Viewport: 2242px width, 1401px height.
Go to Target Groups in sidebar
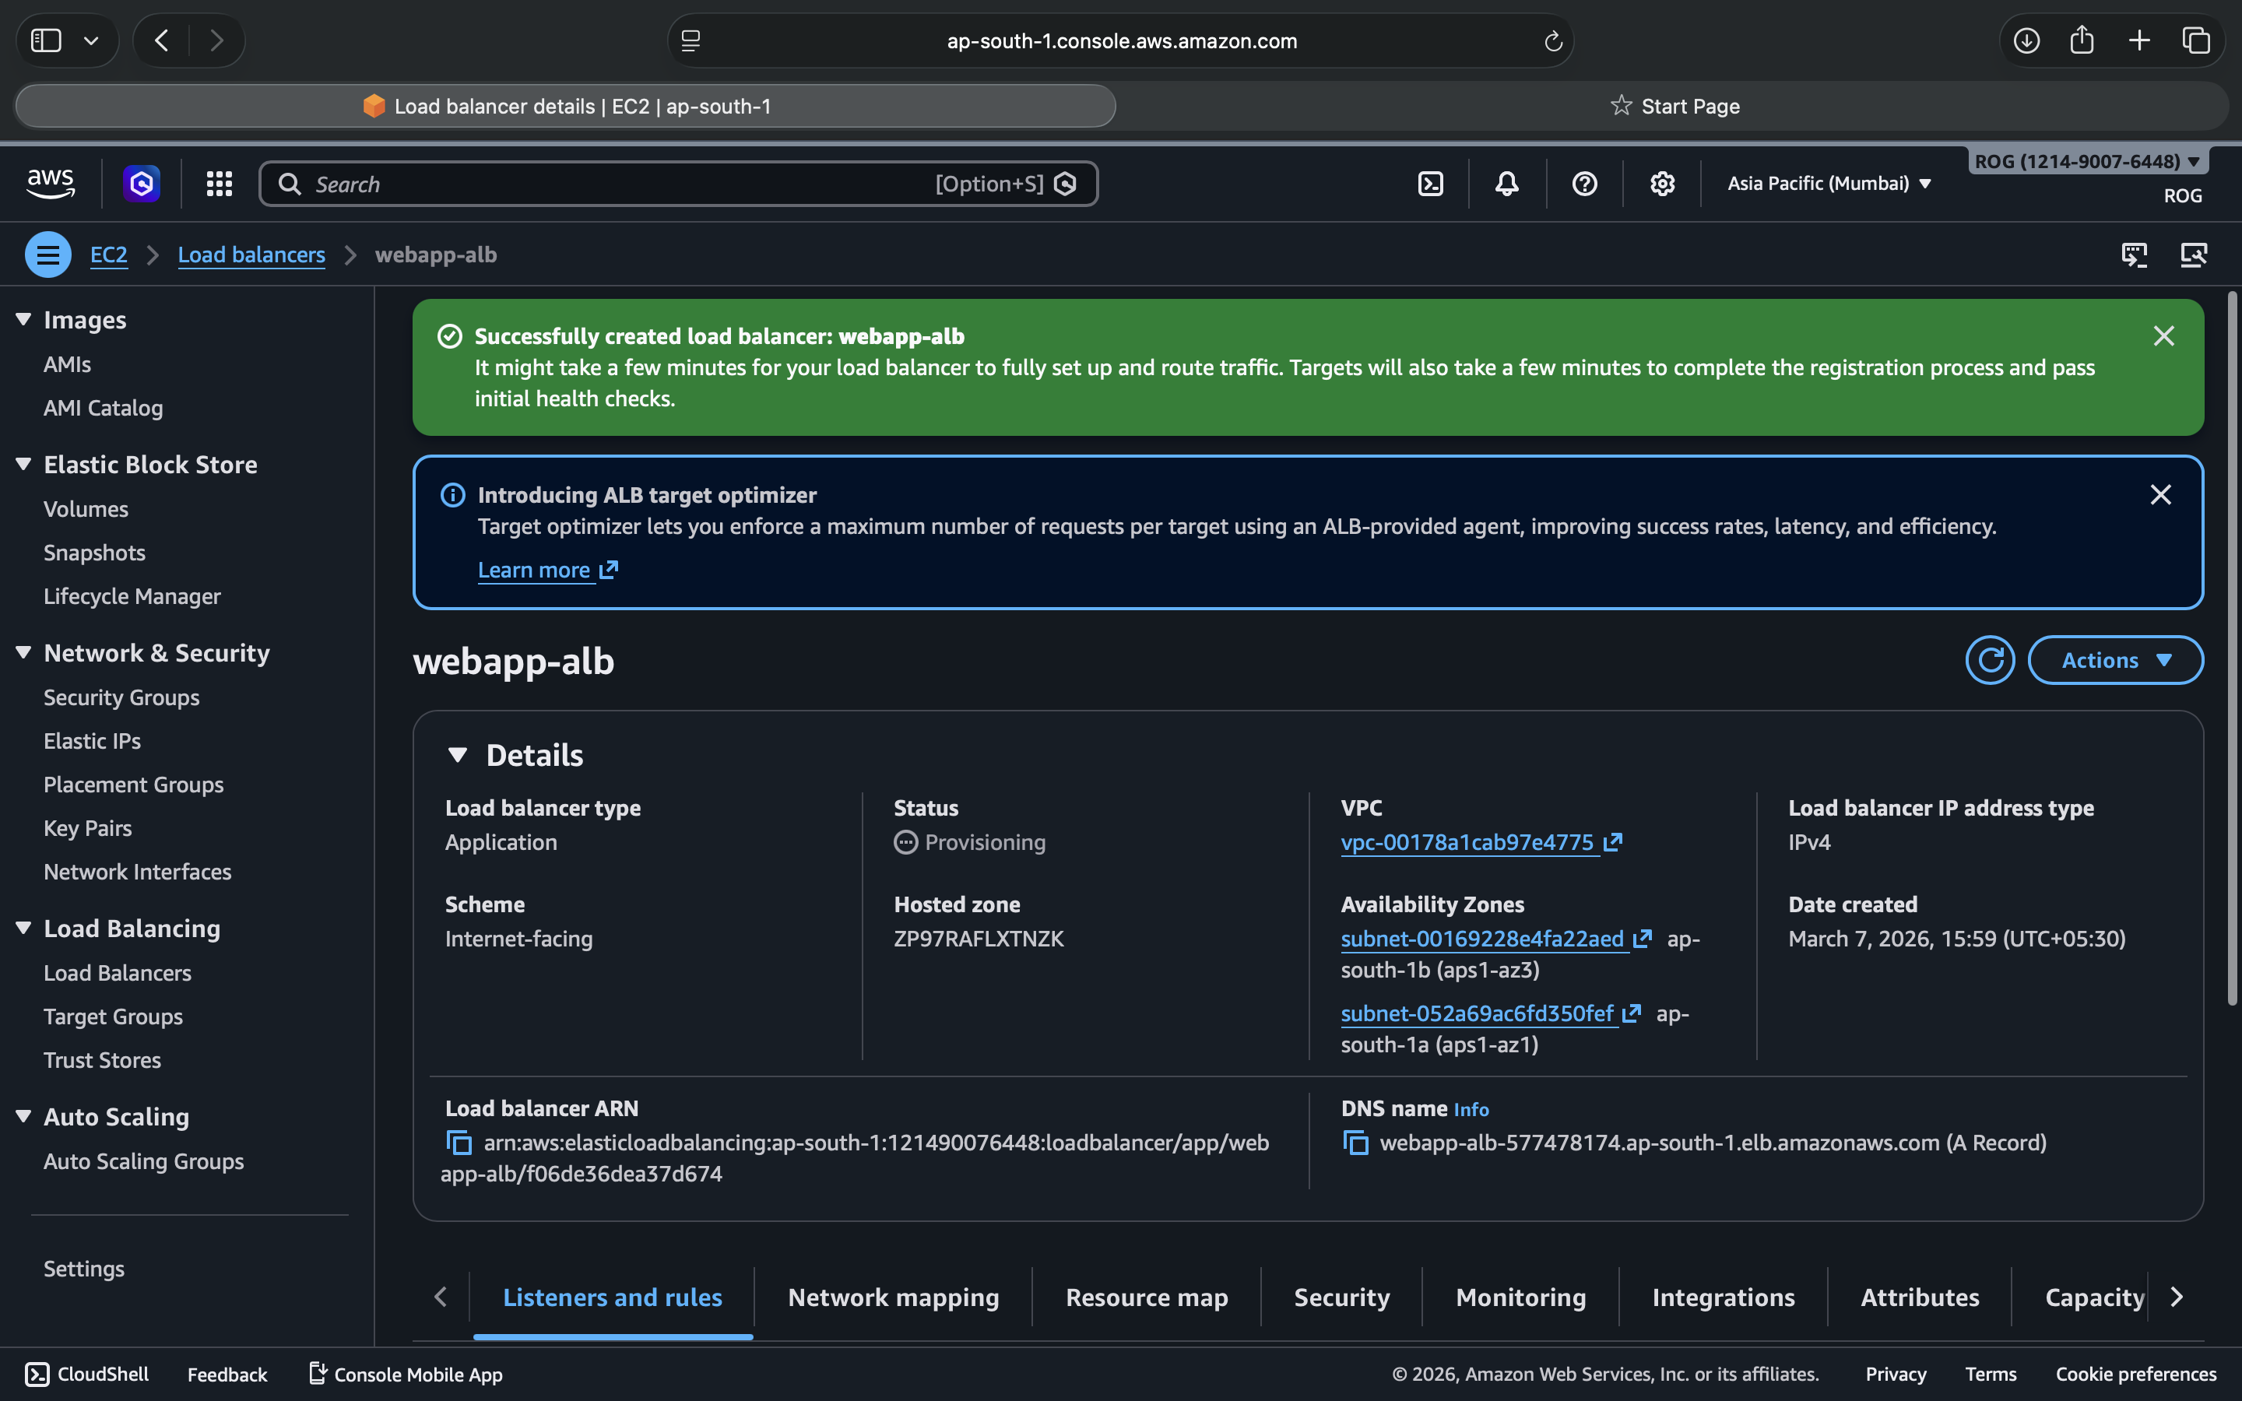coord(113,1017)
